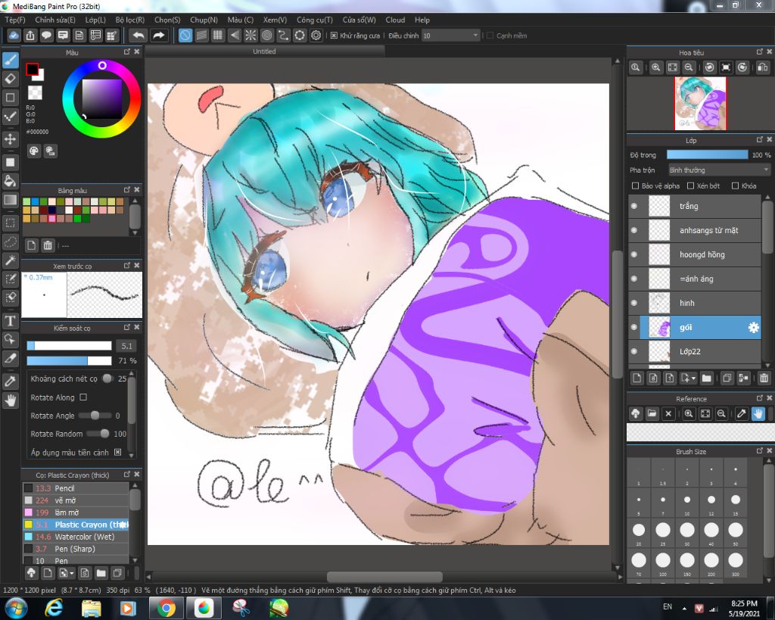The height and width of the screenshot is (620, 775).
Task: Undock the Lớp panel
Action: click(x=760, y=140)
